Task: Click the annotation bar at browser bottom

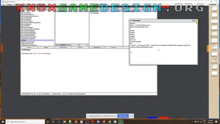Action: (89, 94)
